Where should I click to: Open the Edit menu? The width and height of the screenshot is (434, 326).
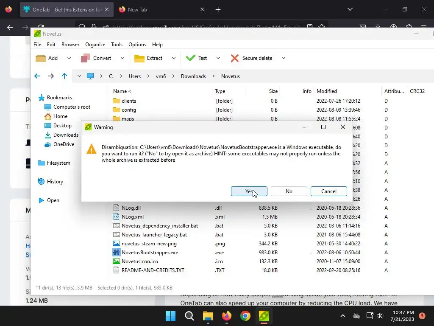point(51,45)
